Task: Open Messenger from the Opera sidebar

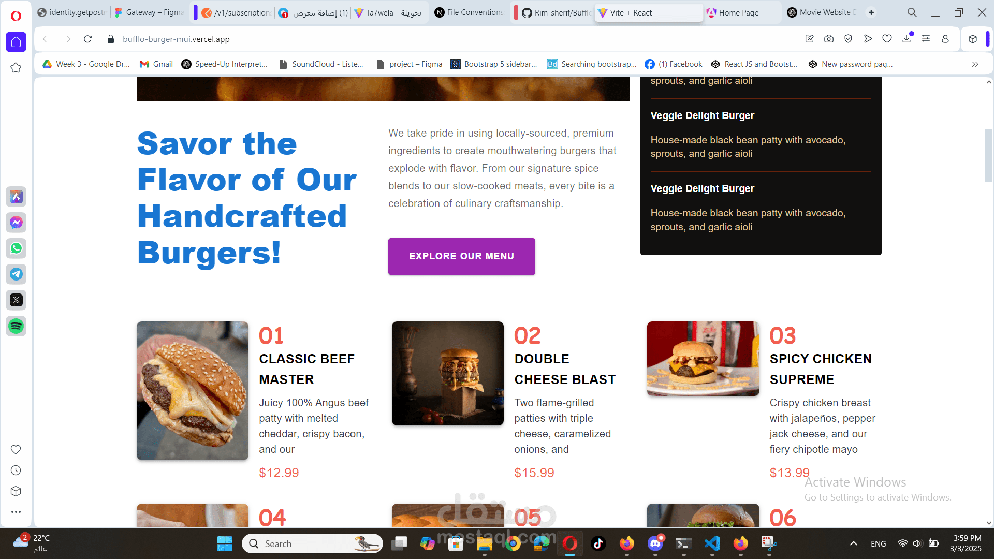Action: [x=16, y=223]
